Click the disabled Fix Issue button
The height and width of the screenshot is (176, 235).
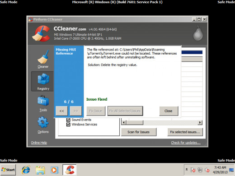point(96,111)
